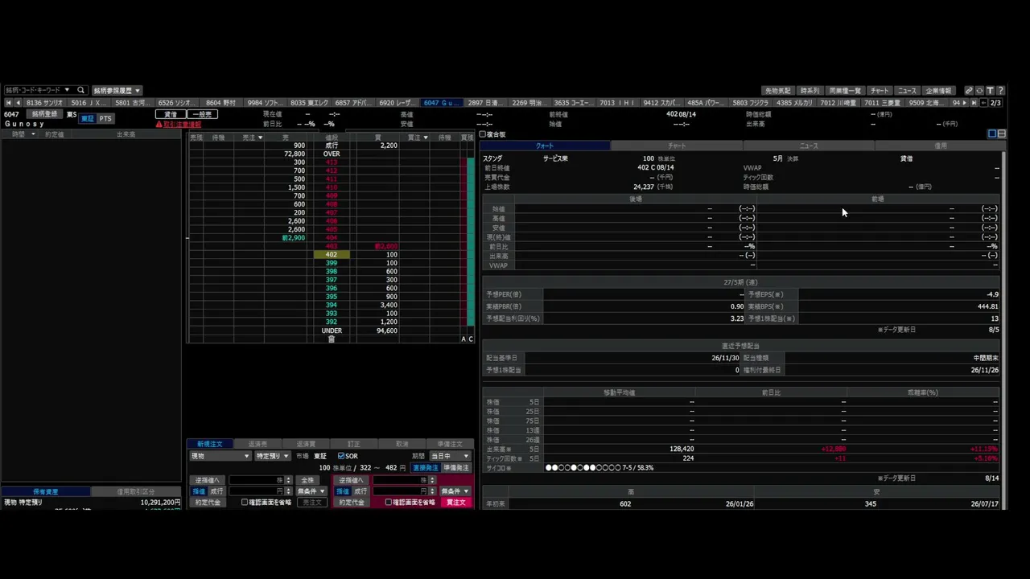Select sell-side 指値 order type
This screenshot has height=579, width=1030.
[x=199, y=491]
